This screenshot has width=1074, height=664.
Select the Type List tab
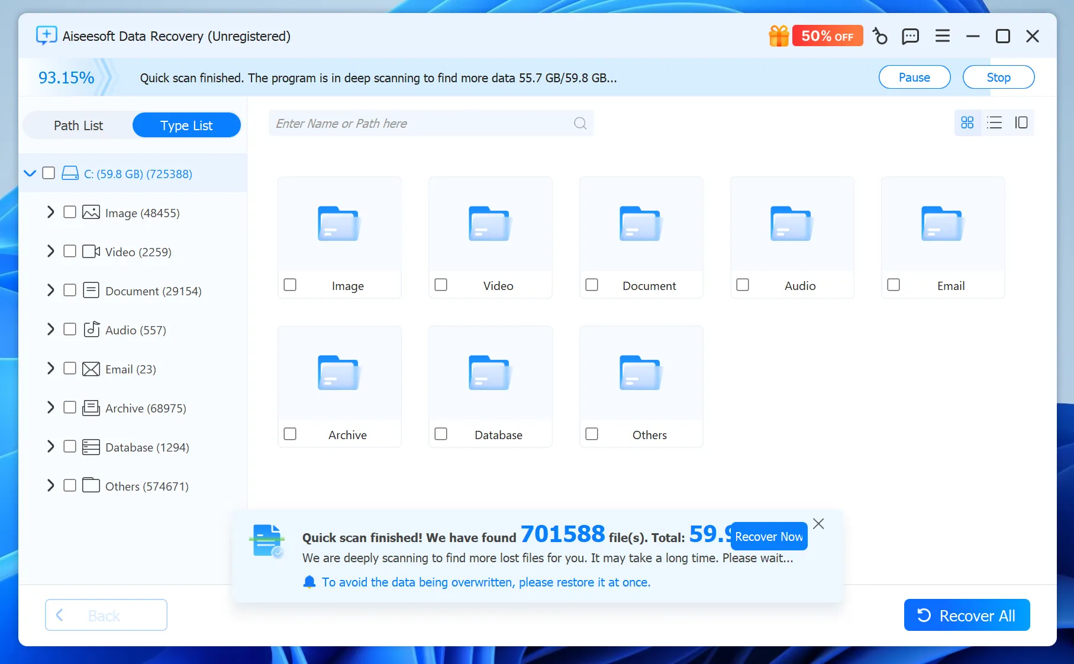[186, 125]
